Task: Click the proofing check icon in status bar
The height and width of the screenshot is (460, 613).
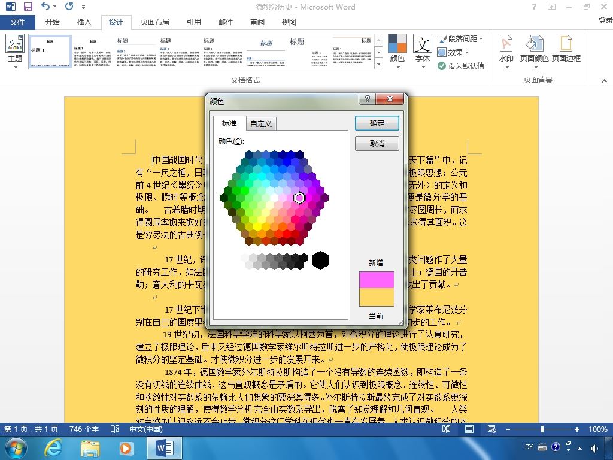Action: click(x=114, y=429)
